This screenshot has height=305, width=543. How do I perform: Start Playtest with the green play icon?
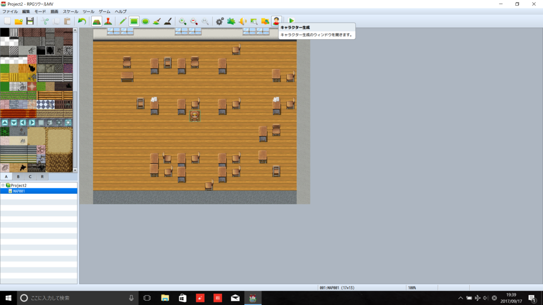pos(291,21)
